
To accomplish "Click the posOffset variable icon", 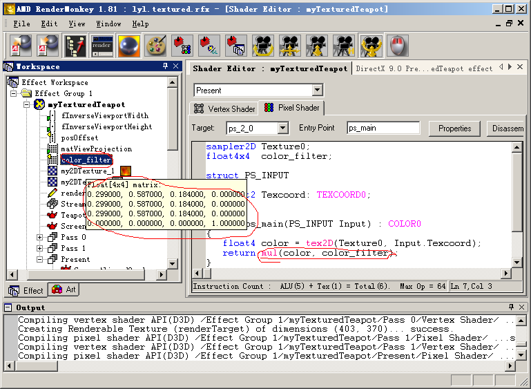I will (52, 137).
